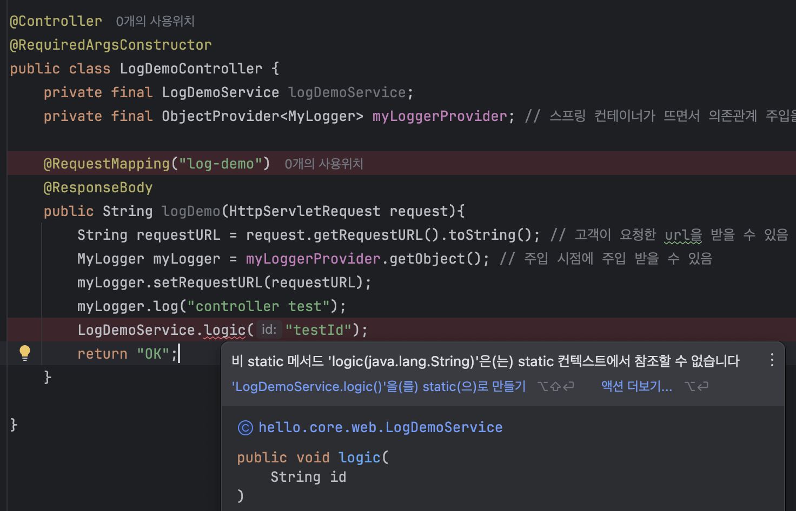Click the getObject() method call
The image size is (796, 511).
click(x=435, y=259)
